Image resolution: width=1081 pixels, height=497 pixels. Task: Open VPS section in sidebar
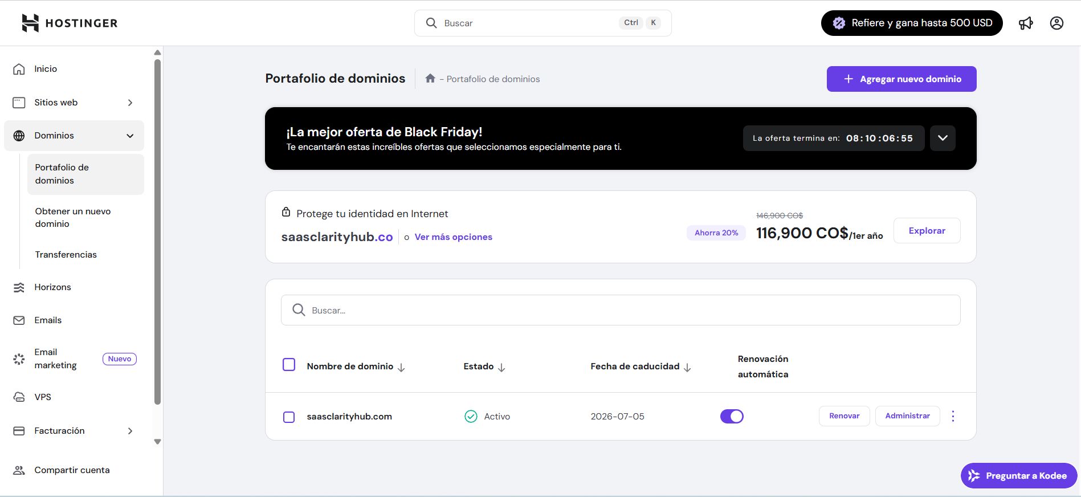click(74, 397)
